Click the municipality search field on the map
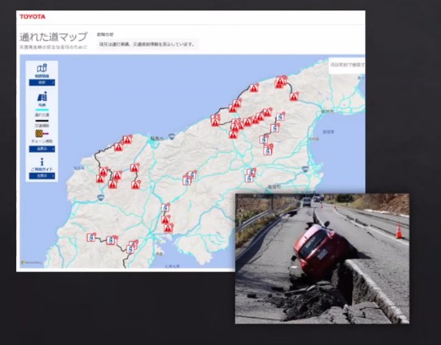 click(x=347, y=66)
